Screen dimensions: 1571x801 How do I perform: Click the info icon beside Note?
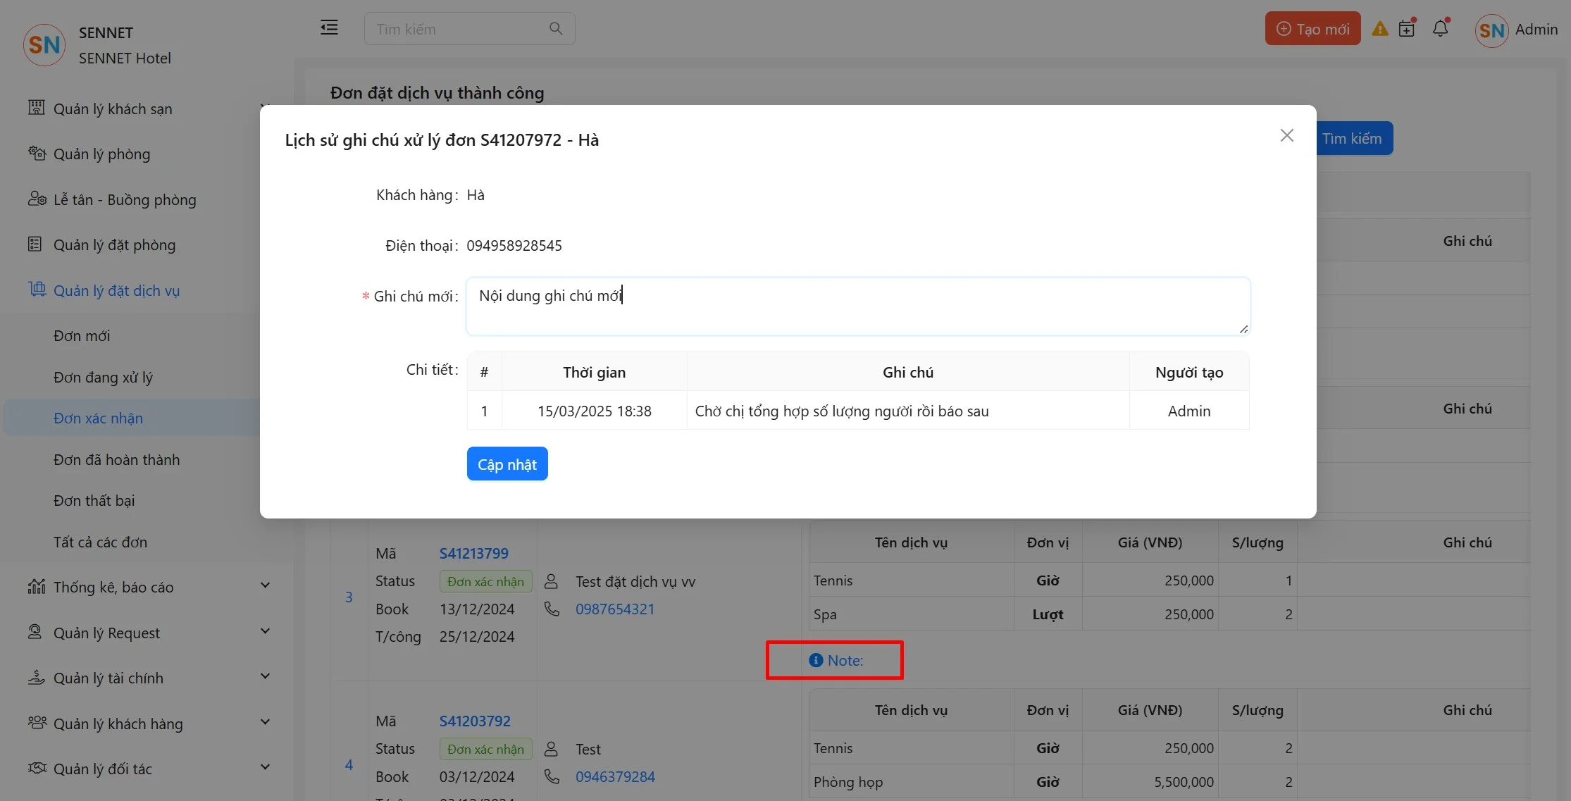click(x=816, y=660)
